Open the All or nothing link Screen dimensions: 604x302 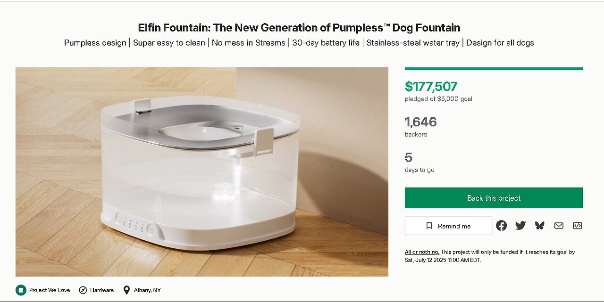coord(422,252)
